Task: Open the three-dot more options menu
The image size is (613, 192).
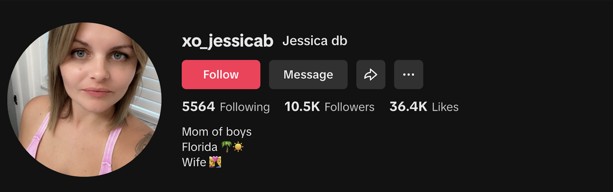Action: (408, 74)
